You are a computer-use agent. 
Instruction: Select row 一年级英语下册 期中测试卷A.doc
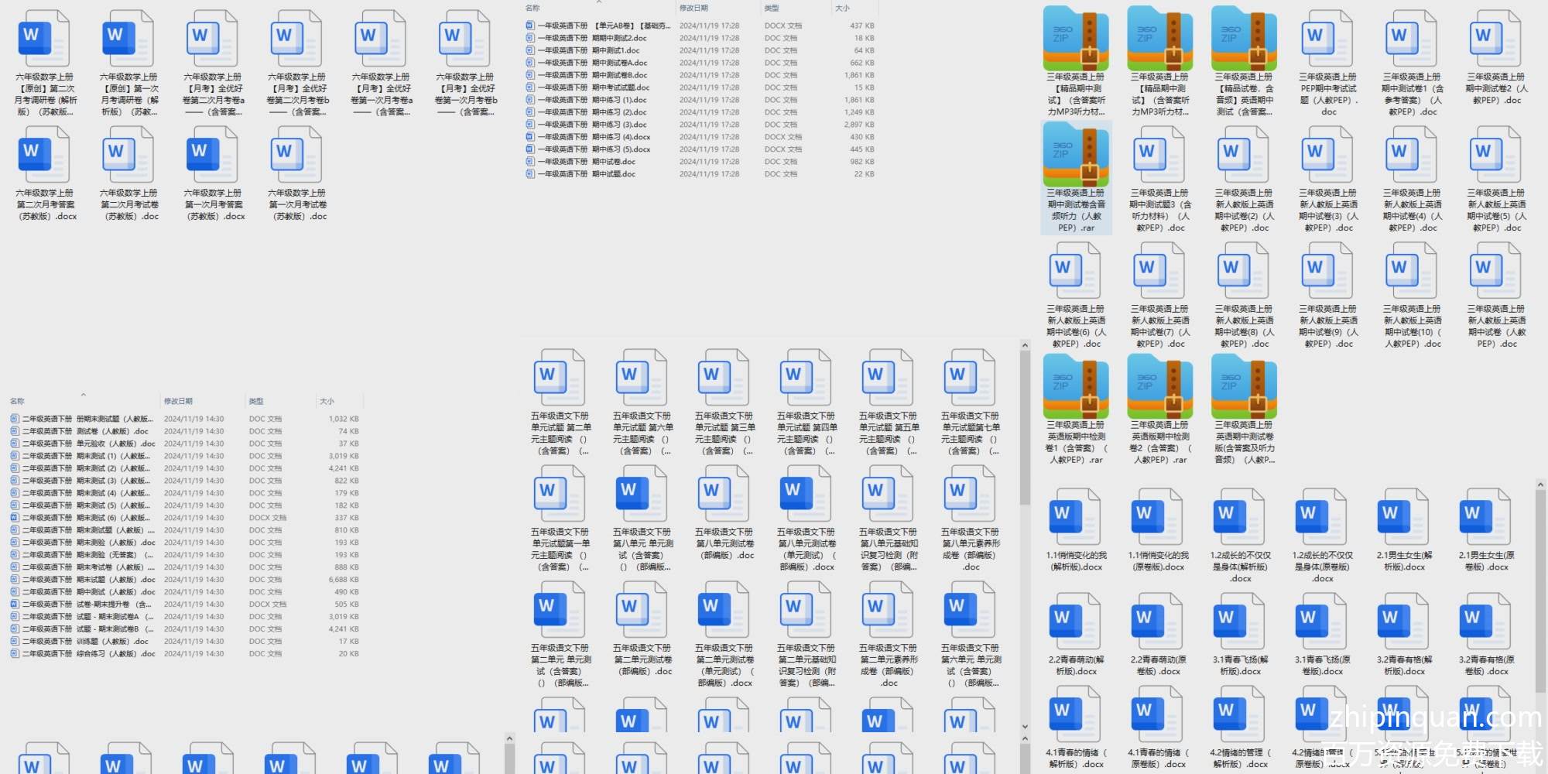point(700,63)
